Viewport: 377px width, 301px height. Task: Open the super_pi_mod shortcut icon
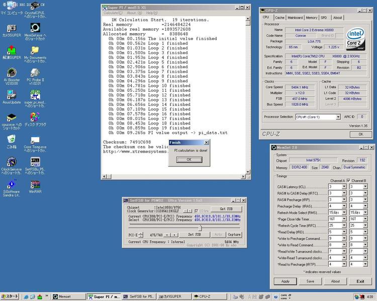tap(35, 99)
